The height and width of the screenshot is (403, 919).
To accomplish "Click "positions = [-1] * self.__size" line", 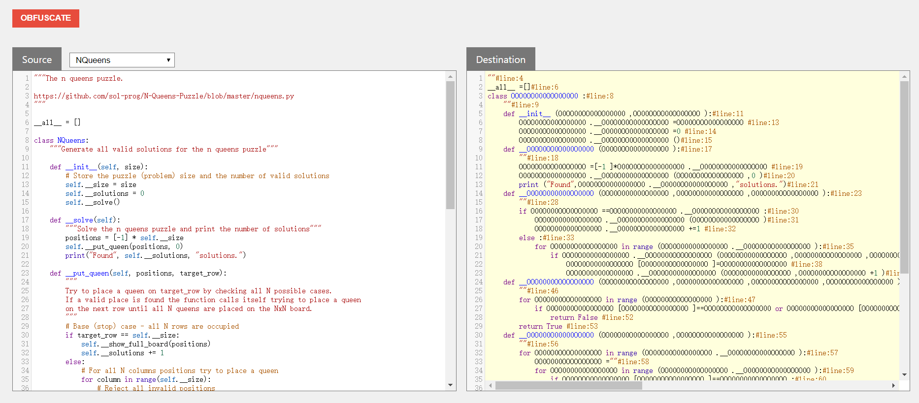I will tap(125, 238).
